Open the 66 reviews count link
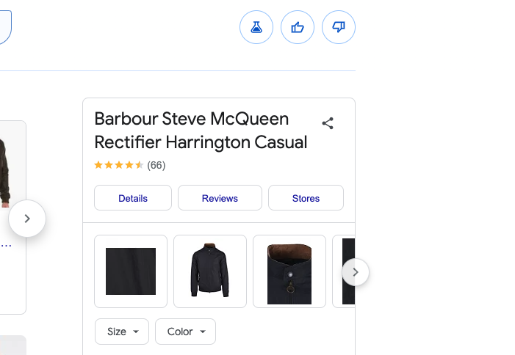Image resolution: width=515 pixels, height=355 pixels. pos(156,165)
